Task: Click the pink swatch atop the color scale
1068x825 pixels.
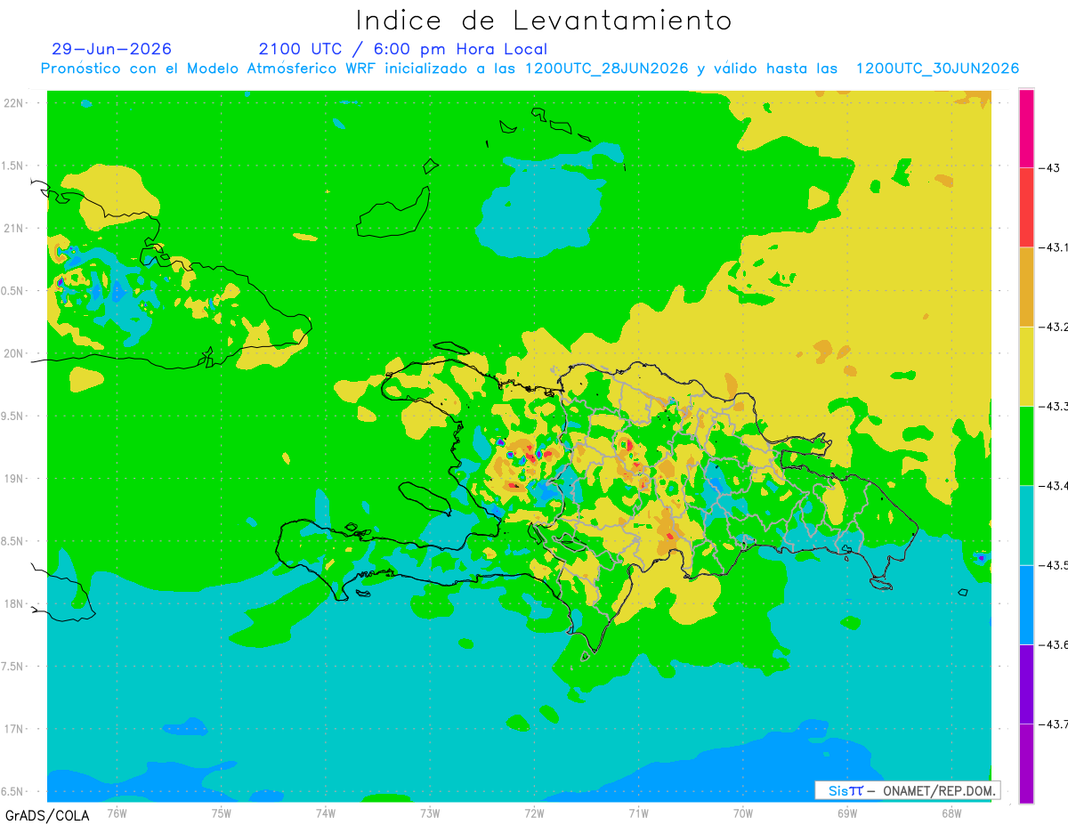Action: (1026, 128)
